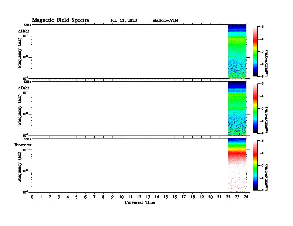
Task: Select the "dD/dt" panel label
Action: [x=24, y=88]
